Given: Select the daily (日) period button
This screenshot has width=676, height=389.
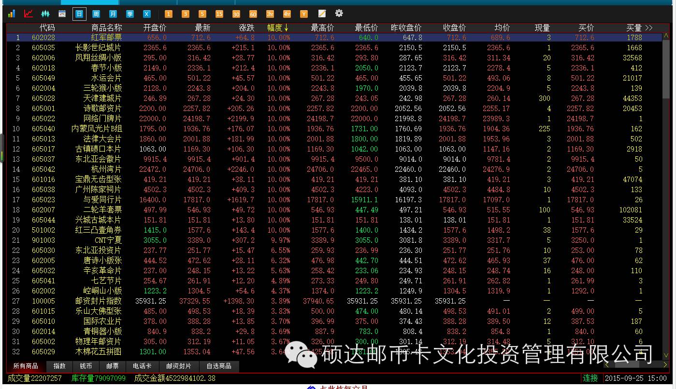Looking at the screenshot, I should coord(79,14).
